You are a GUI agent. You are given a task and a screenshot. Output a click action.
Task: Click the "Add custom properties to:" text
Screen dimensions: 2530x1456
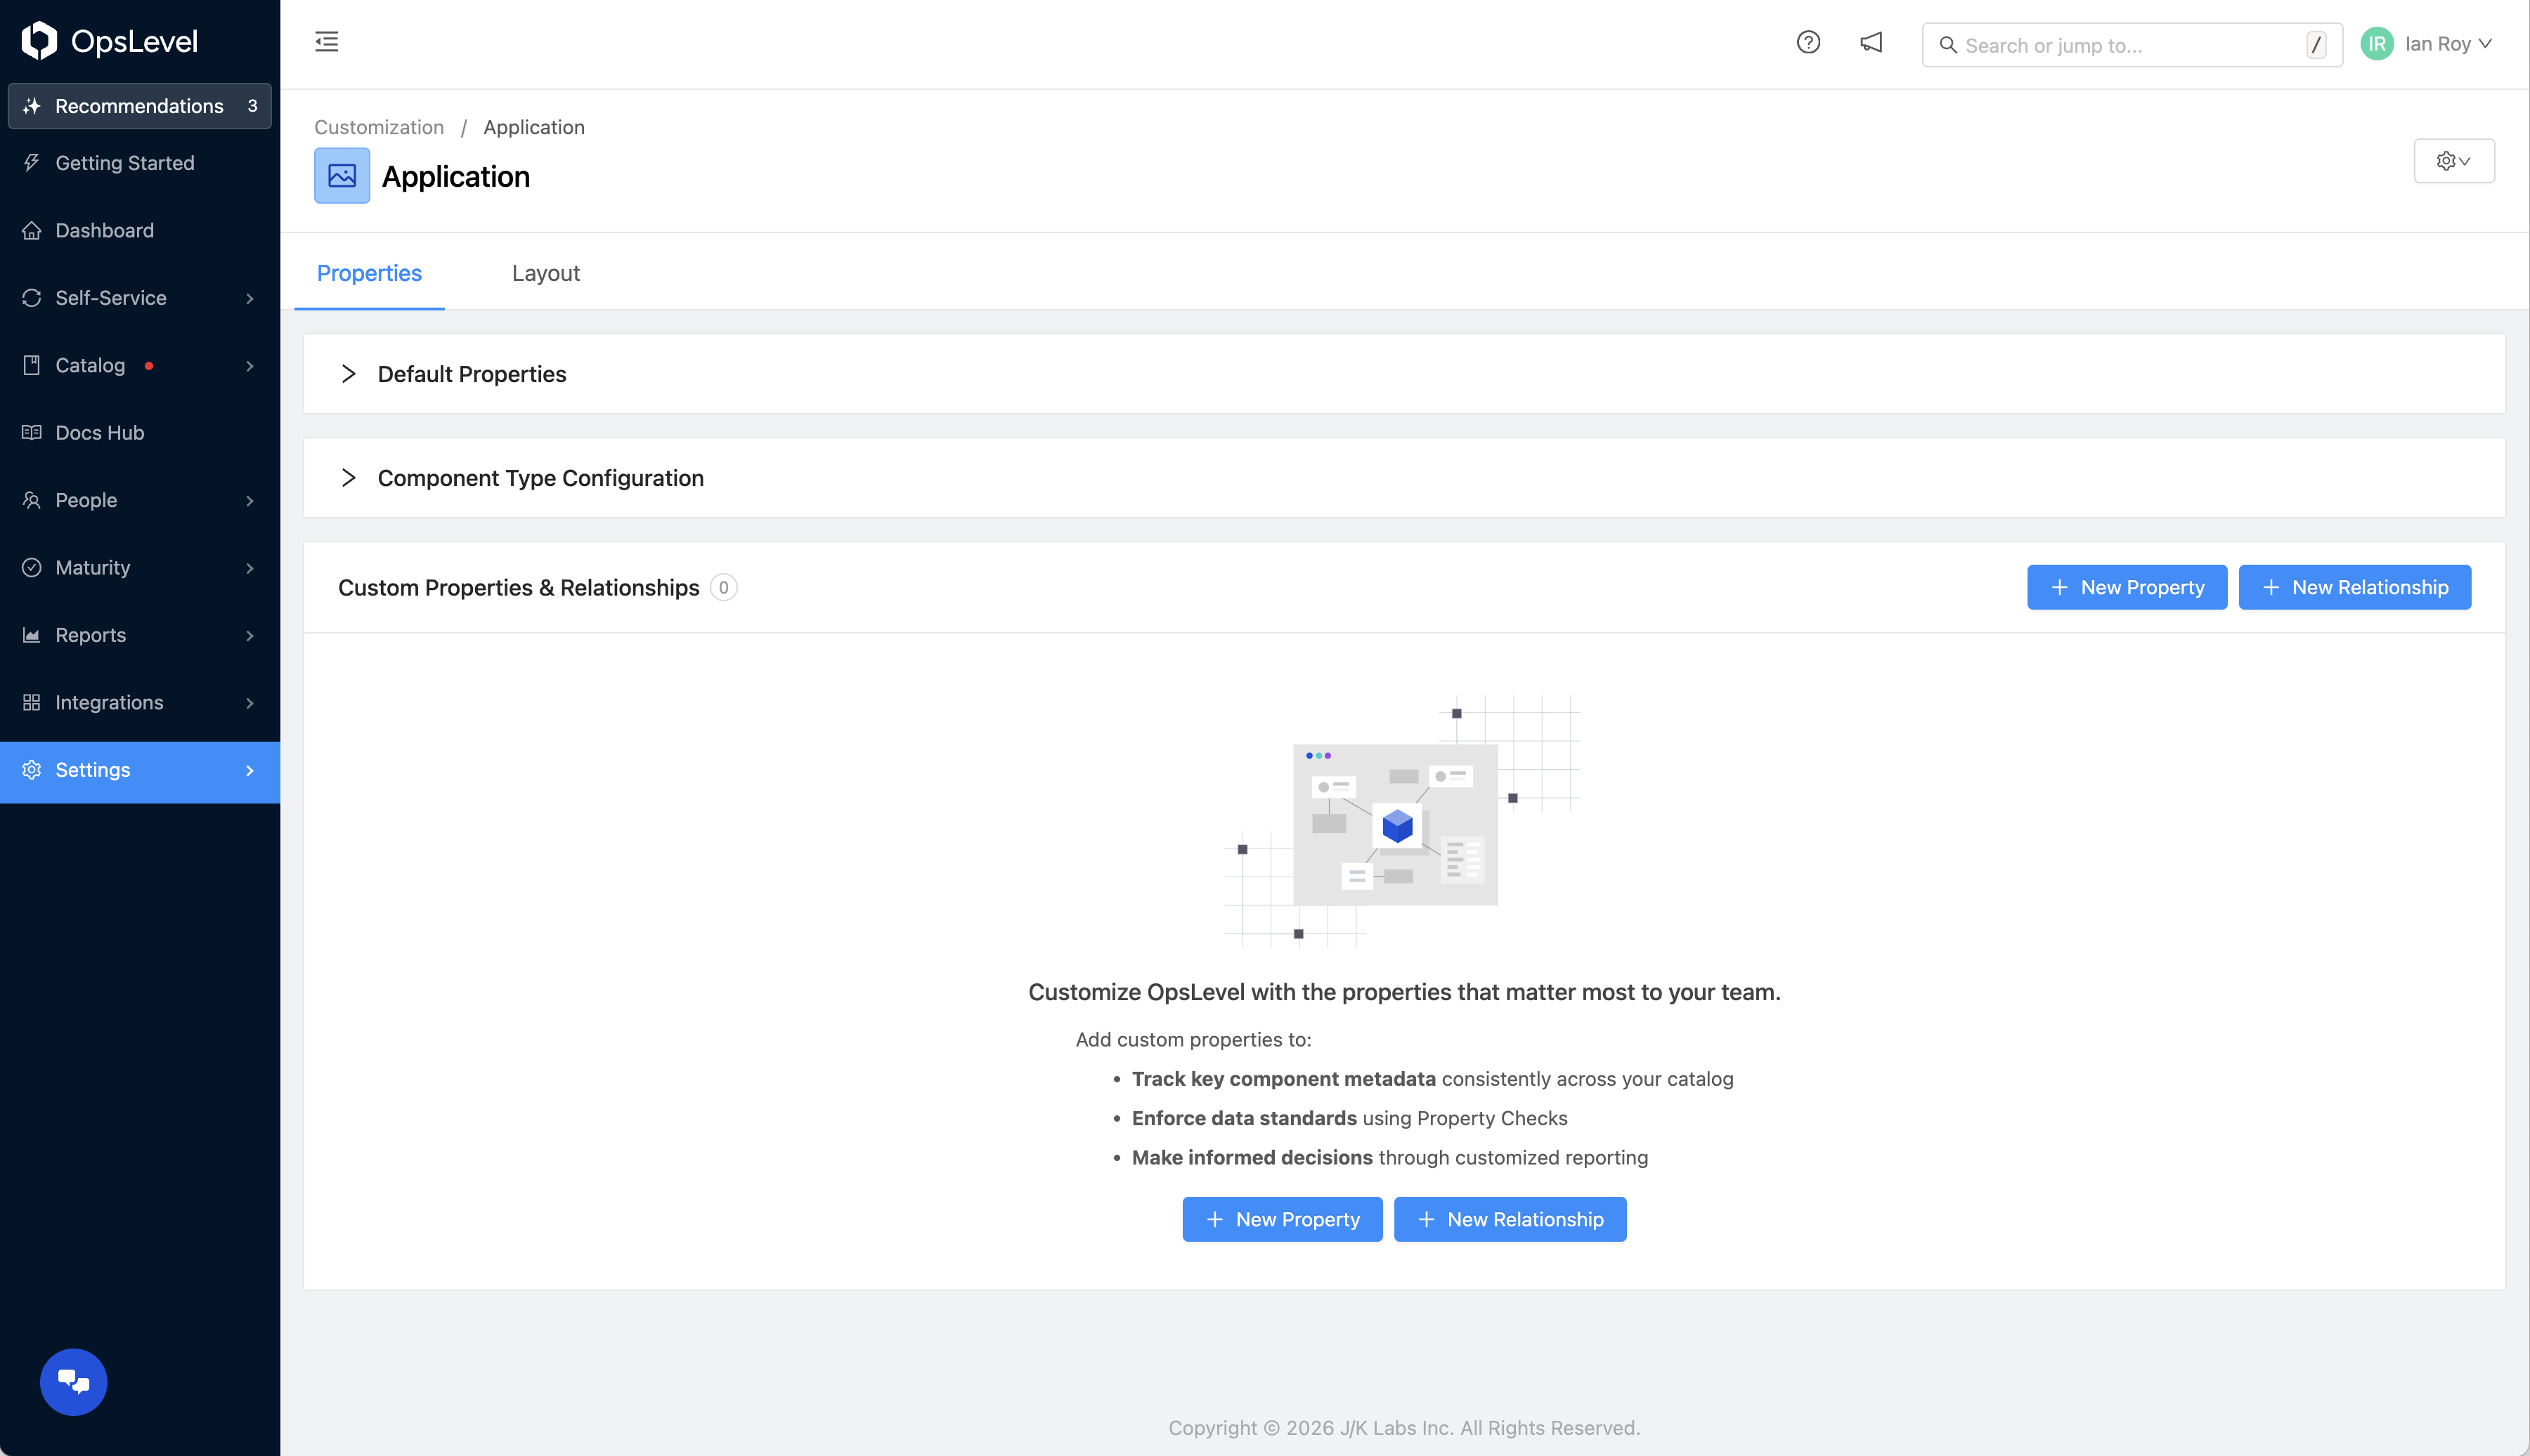pyautogui.click(x=1193, y=1040)
